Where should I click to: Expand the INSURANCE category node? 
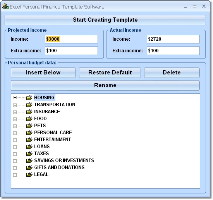point(15,112)
